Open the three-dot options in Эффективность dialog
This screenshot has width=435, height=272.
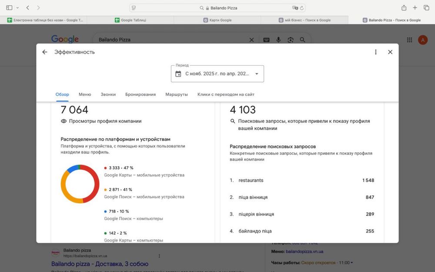[x=376, y=52]
